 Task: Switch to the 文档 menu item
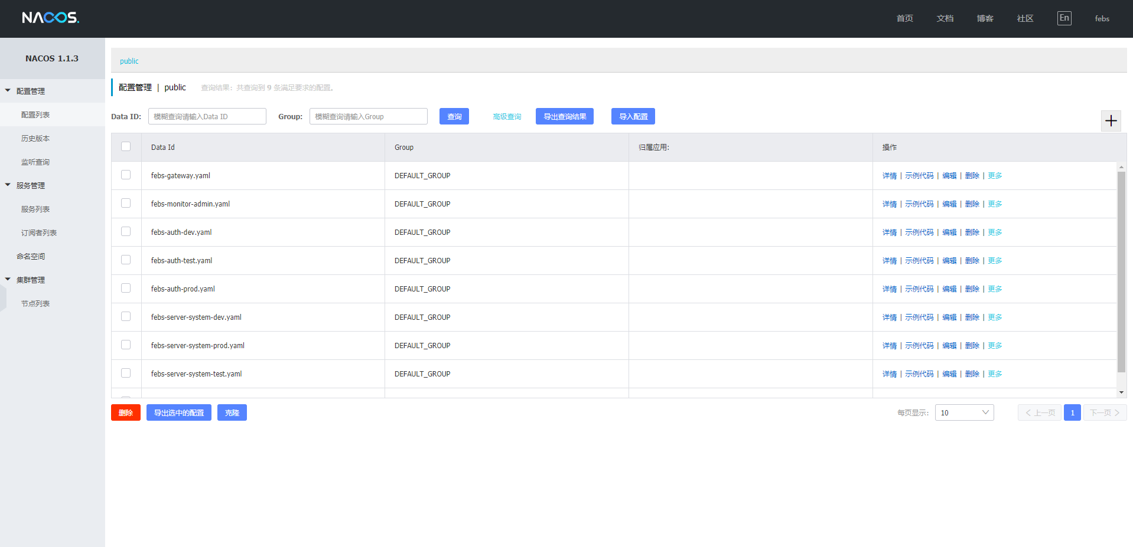[944, 18]
